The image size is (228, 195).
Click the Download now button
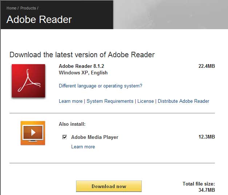109,186
